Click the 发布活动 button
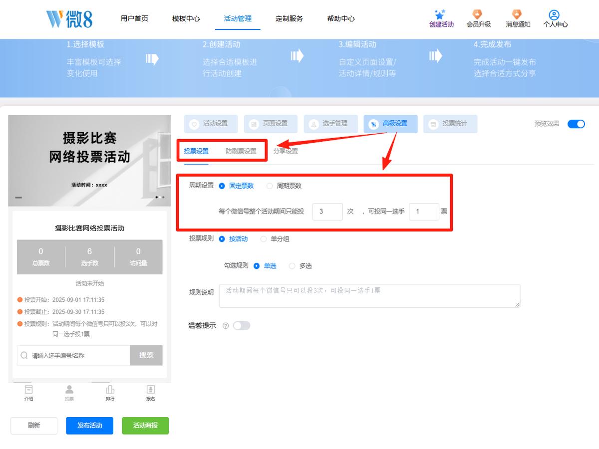This screenshot has height=449, width=599. coord(89,426)
